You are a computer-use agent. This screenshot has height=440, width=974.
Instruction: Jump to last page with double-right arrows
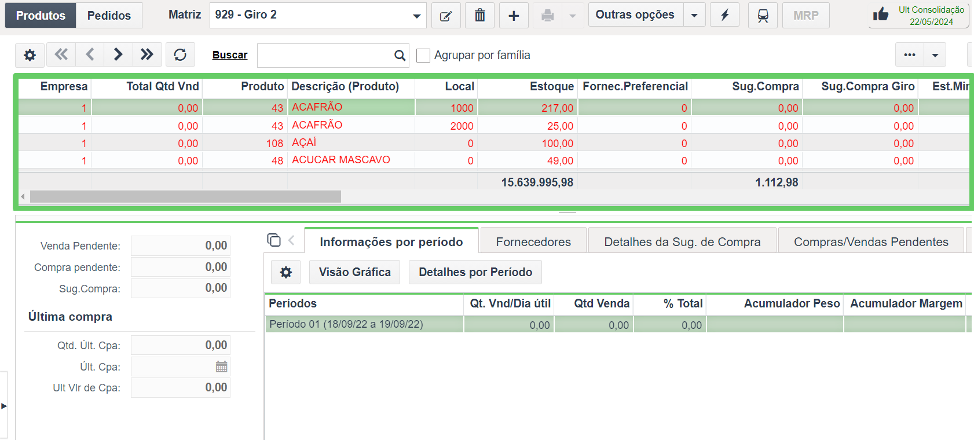click(x=147, y=54)
